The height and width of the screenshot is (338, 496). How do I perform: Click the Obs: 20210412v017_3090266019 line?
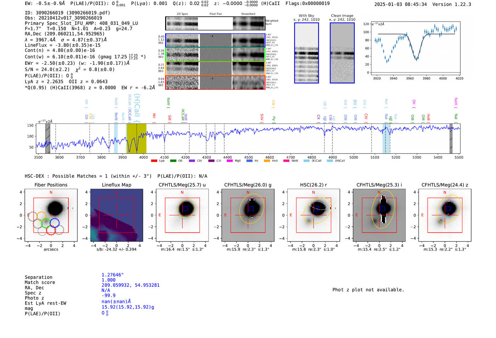click(x=63, y=18)
